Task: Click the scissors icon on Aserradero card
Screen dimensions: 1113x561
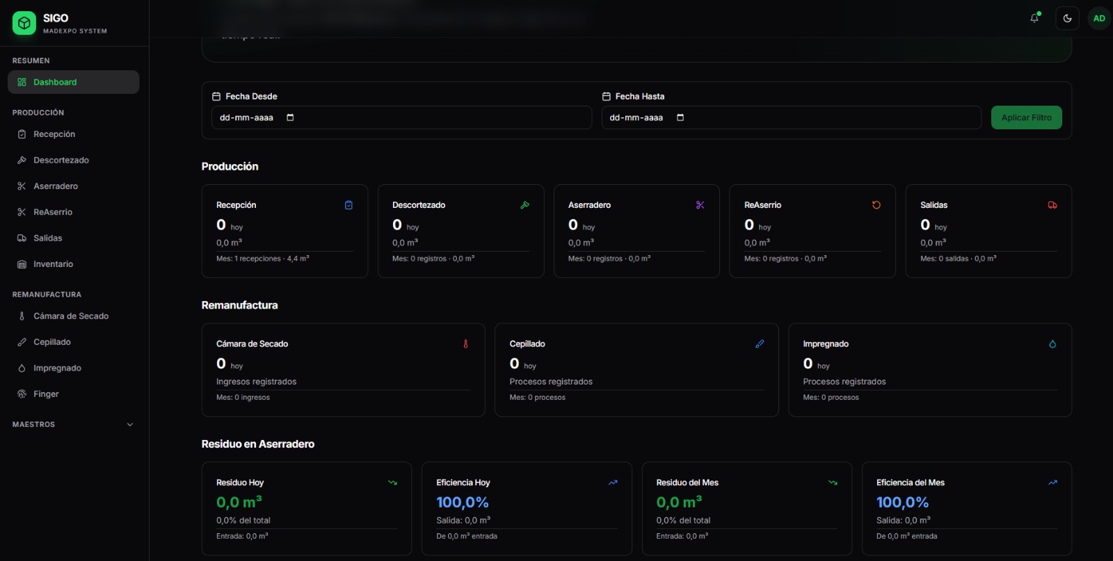Action: tap(700, 205)
